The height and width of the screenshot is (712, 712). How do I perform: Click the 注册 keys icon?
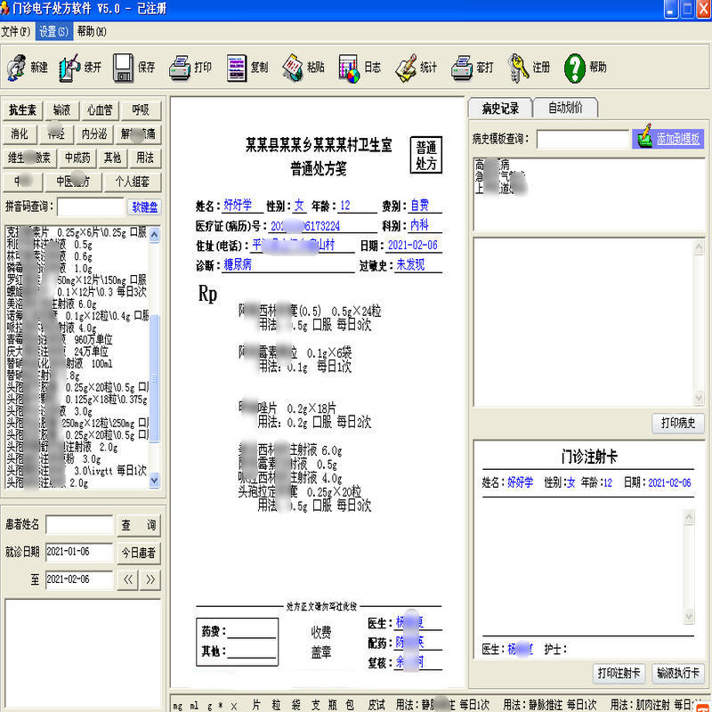pos(519,67)
